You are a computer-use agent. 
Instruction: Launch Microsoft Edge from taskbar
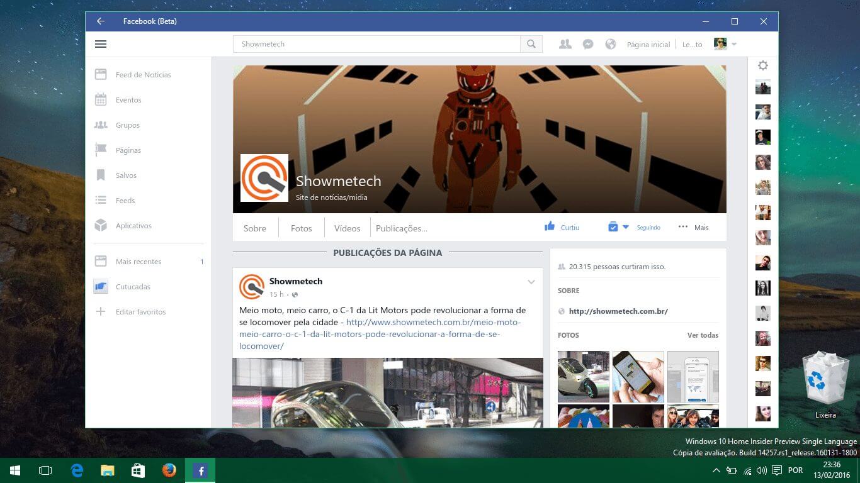click(77, 470)
